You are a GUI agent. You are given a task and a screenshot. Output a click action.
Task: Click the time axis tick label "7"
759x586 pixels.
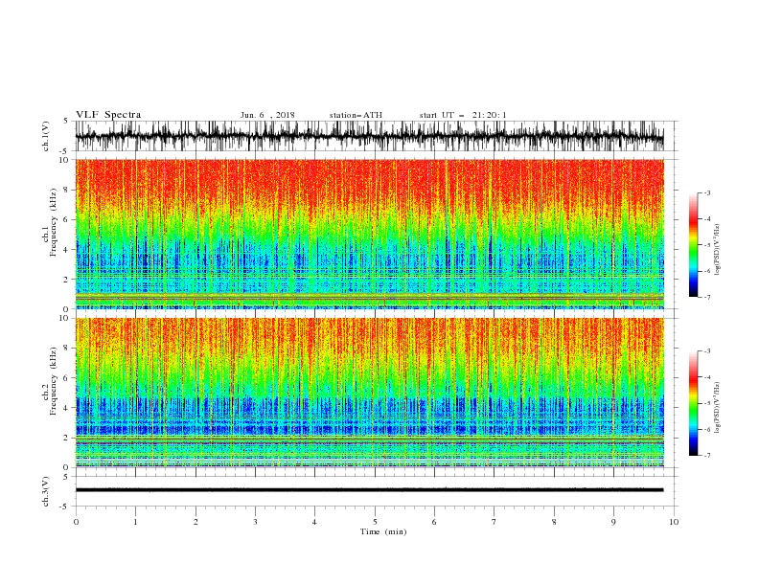(494, 522)
